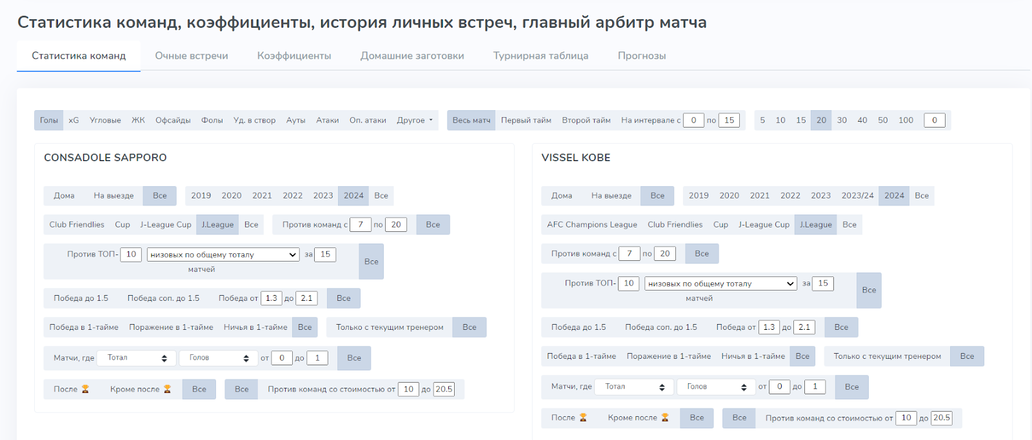The height and width of the screenshot is (440, 1032).
Task: Select 2023/24 season for Vissel Kobe
Action: tap(857, 196)
